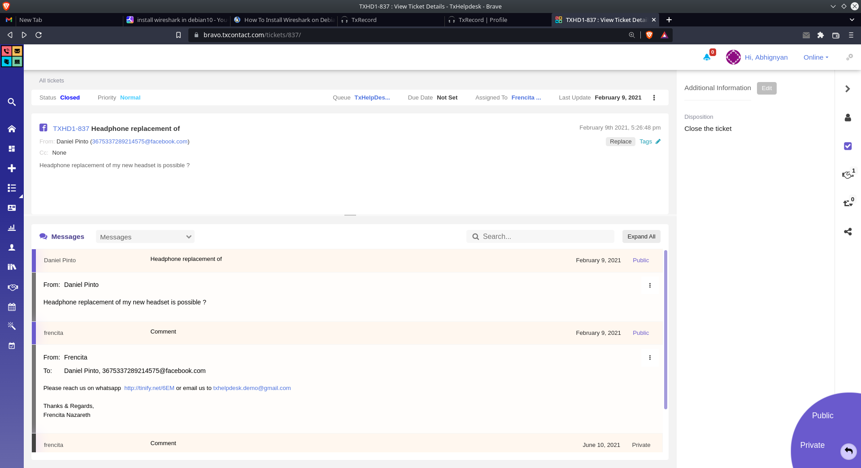The image size is (861, 468).
Task: Open the contact card icon in sidebar
Action: (x=12, y=208)
